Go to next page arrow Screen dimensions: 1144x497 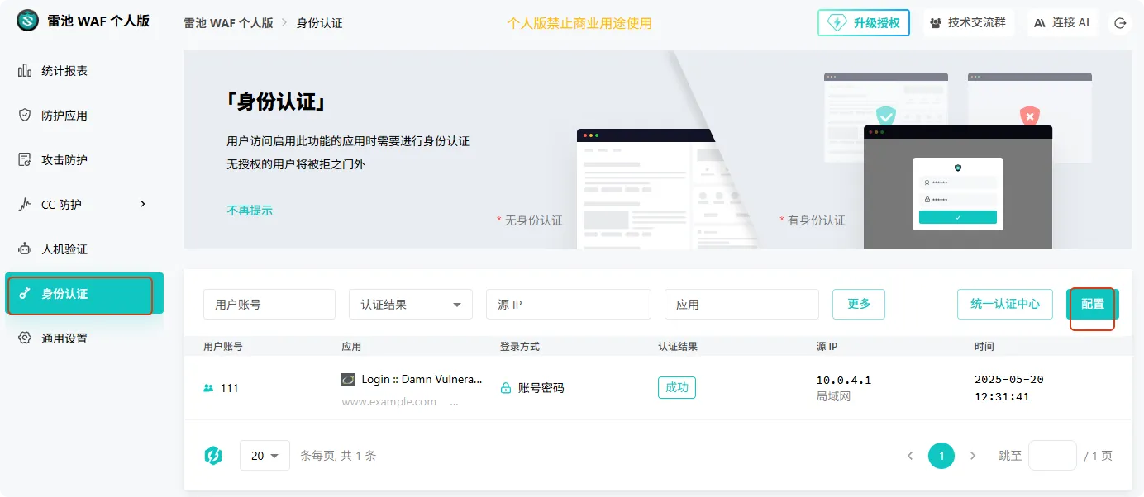973,456
